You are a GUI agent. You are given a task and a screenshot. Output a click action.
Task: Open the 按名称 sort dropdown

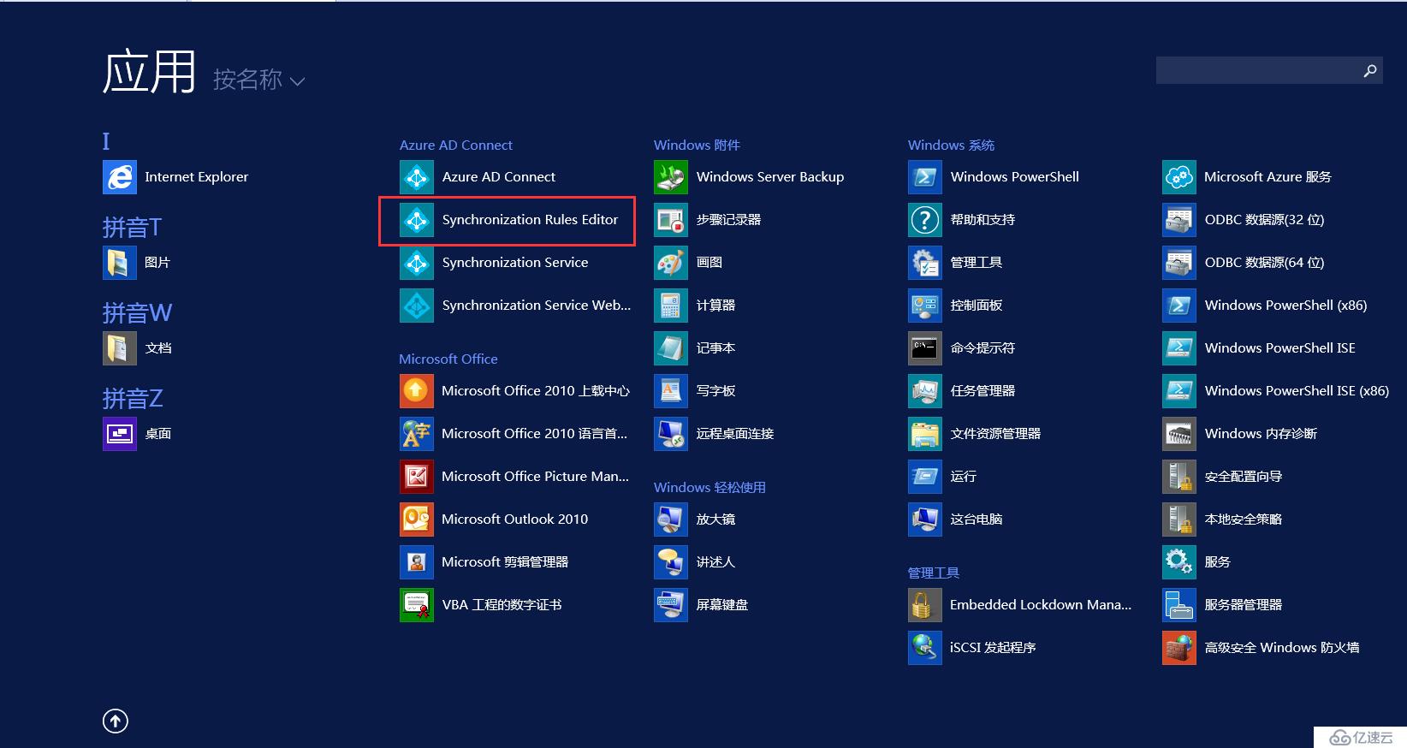(258, 80)
